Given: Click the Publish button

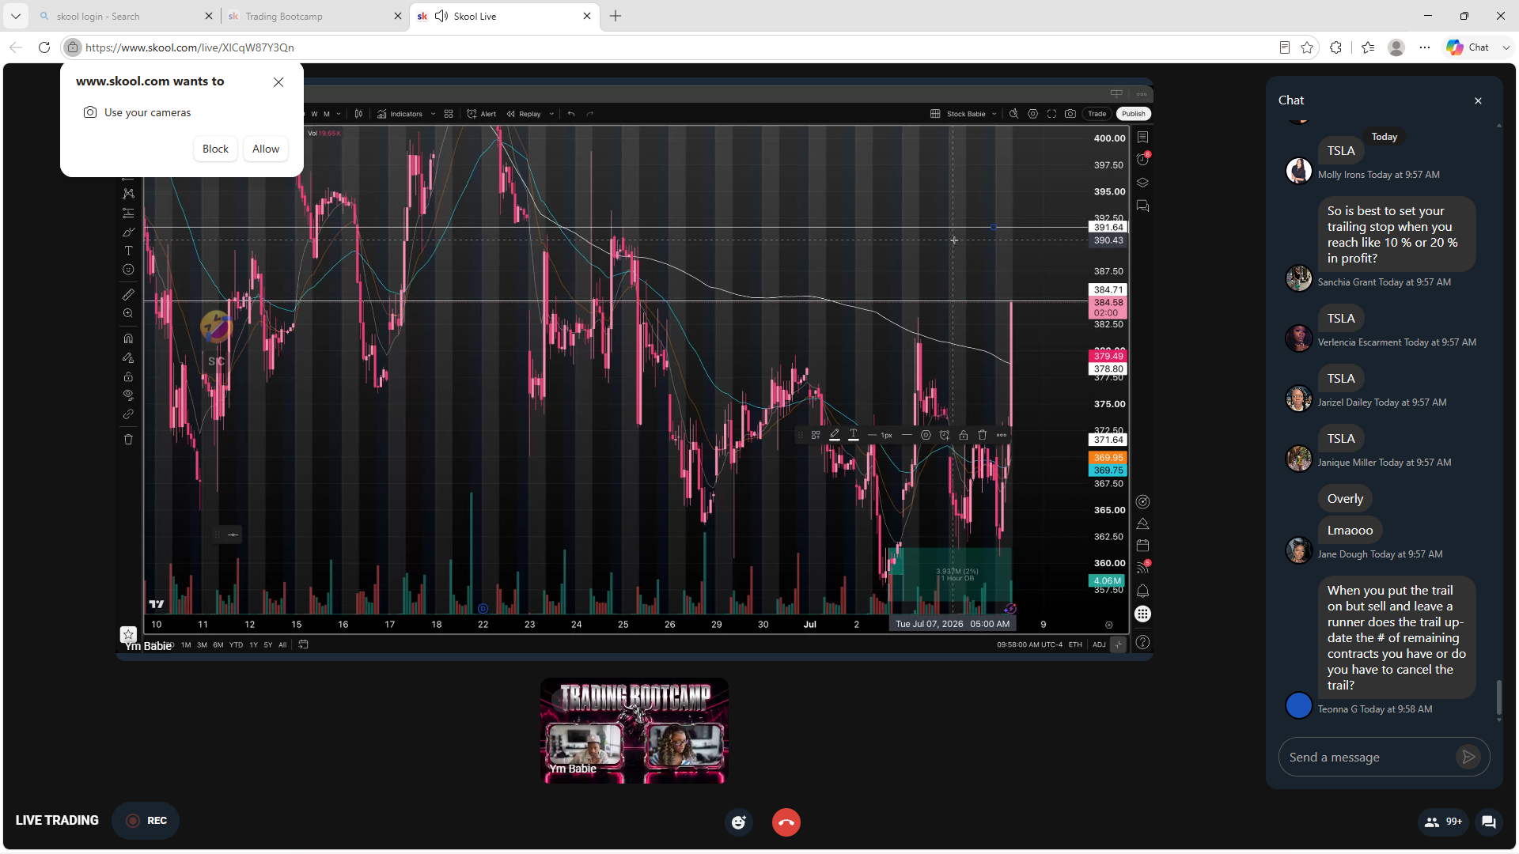Looking at the screenshot, I should [1134, 114].
